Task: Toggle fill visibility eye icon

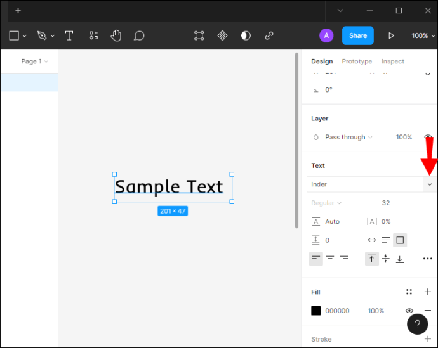Action: click(x=409, y=311)
